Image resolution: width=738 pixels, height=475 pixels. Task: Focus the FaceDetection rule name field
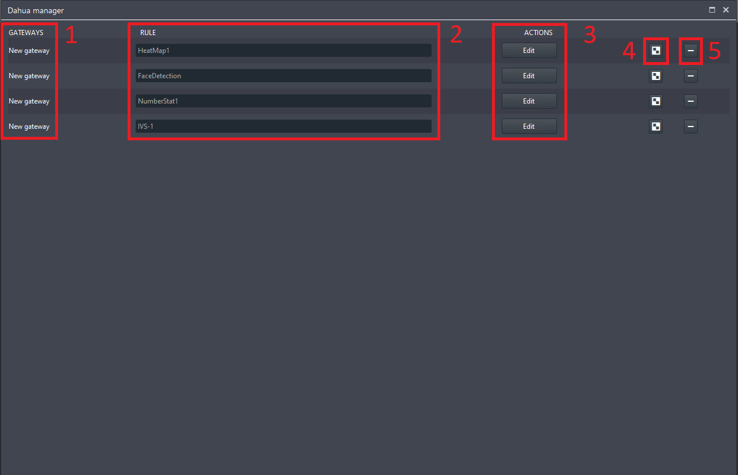(283, 76)
